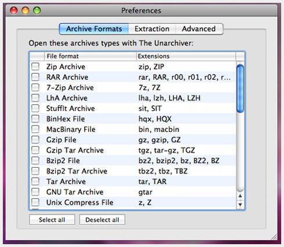Viewport: 284px width, 247px height.
Task: Click the scrollbar up arrow
Action: [240, 196]
